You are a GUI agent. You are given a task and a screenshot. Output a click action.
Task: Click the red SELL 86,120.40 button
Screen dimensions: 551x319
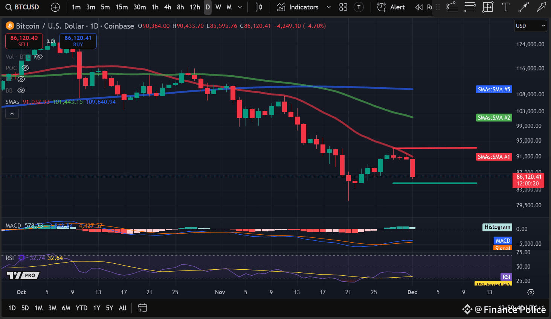[x=24, y=41]
